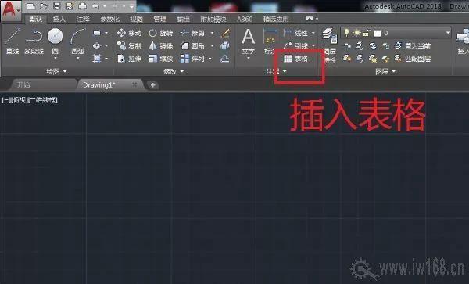
Task: Switch to the A360 ribbon tab
Action: 245,19
